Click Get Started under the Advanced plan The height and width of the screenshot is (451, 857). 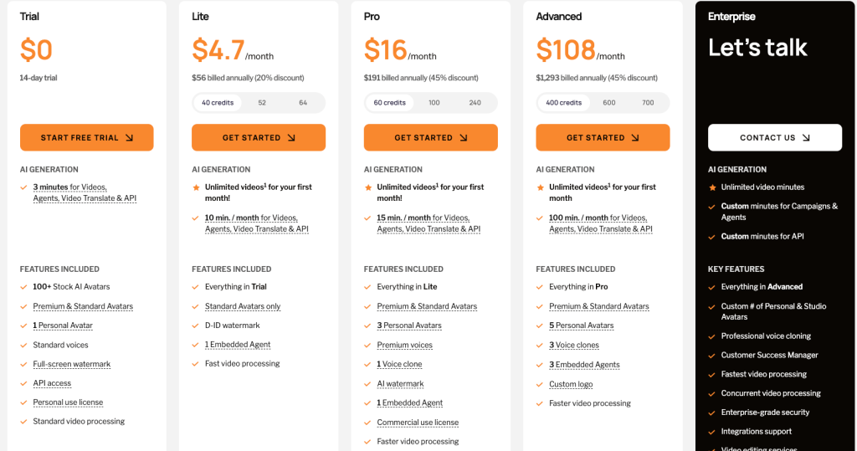click(x=603, y=137)
